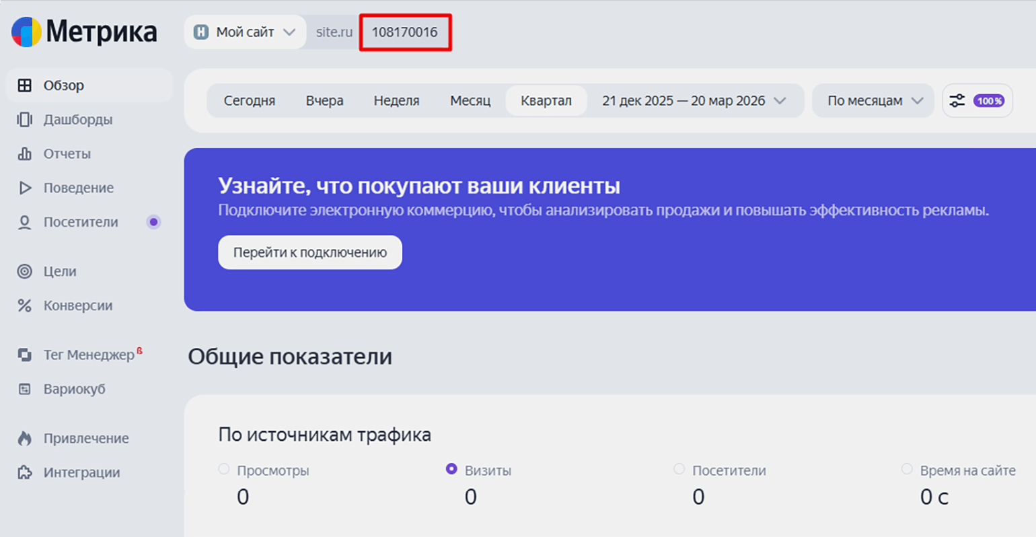
Task: Select the Посетители metric radio button
Action: pos(679,469)
